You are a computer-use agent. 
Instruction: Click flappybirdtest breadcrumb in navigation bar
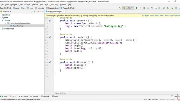coord(52,8)
